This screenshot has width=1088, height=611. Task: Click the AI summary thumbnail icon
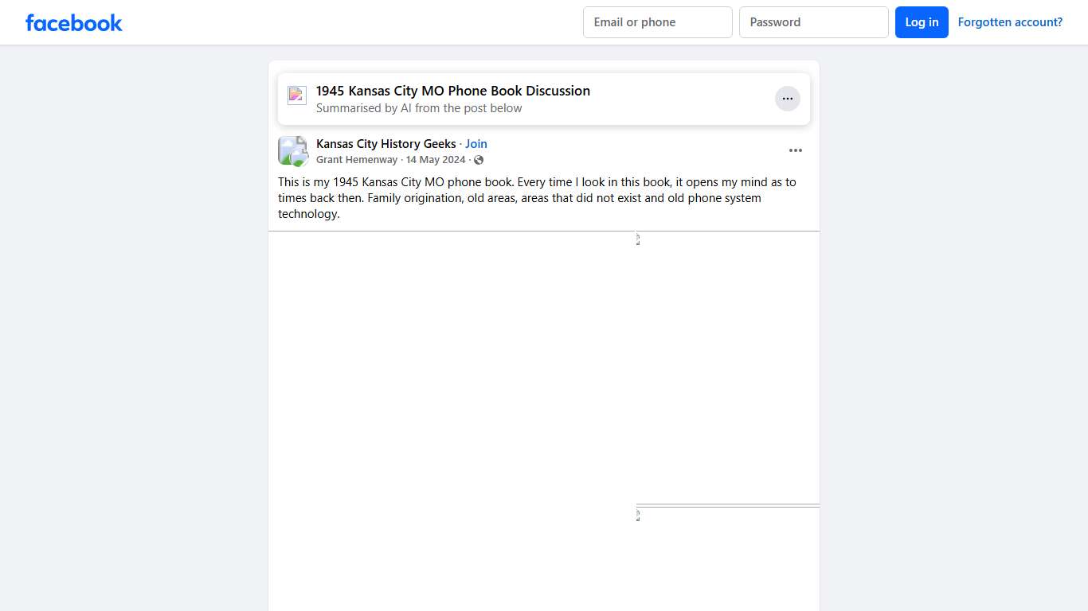pyautogui.click(x=297, y=95)
